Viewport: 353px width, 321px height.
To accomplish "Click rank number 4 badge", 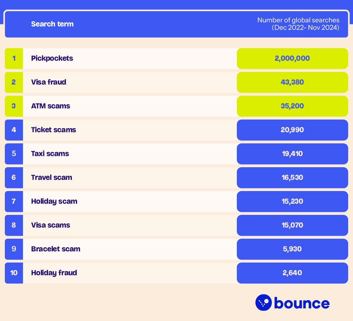I will [14, 130].
